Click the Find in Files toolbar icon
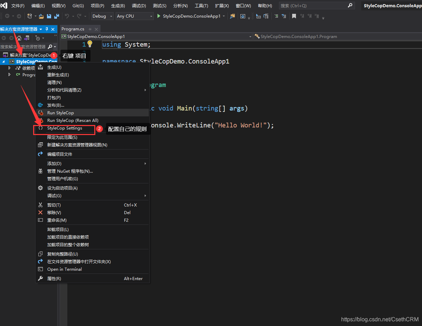Viewport: 422px width, 326px height. click(232, 16)
